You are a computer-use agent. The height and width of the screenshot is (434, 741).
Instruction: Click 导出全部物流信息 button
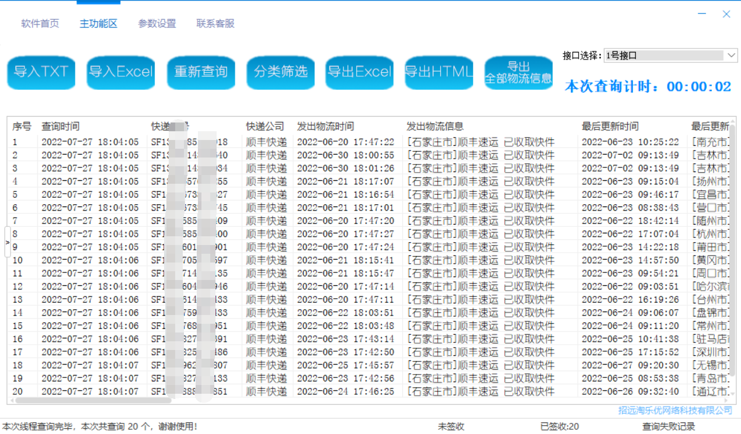pos(519,72)
